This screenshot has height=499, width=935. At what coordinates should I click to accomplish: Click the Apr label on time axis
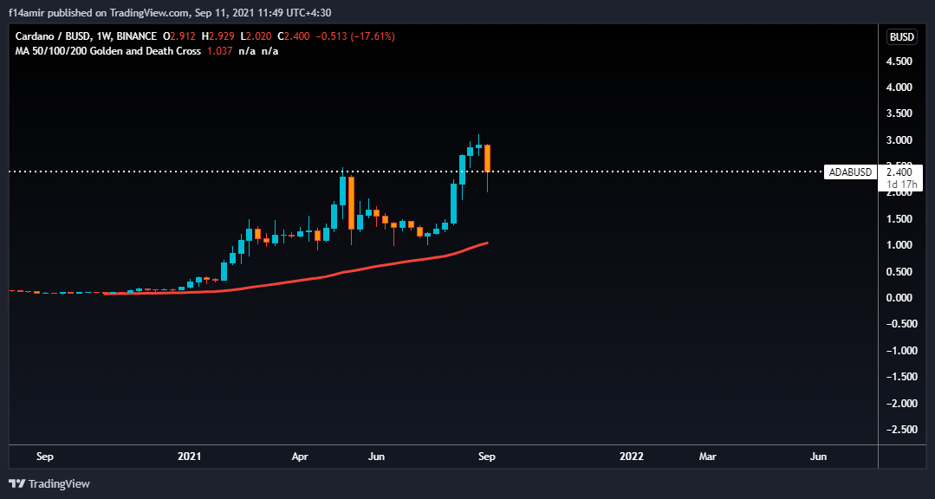(x=300, y=457)
